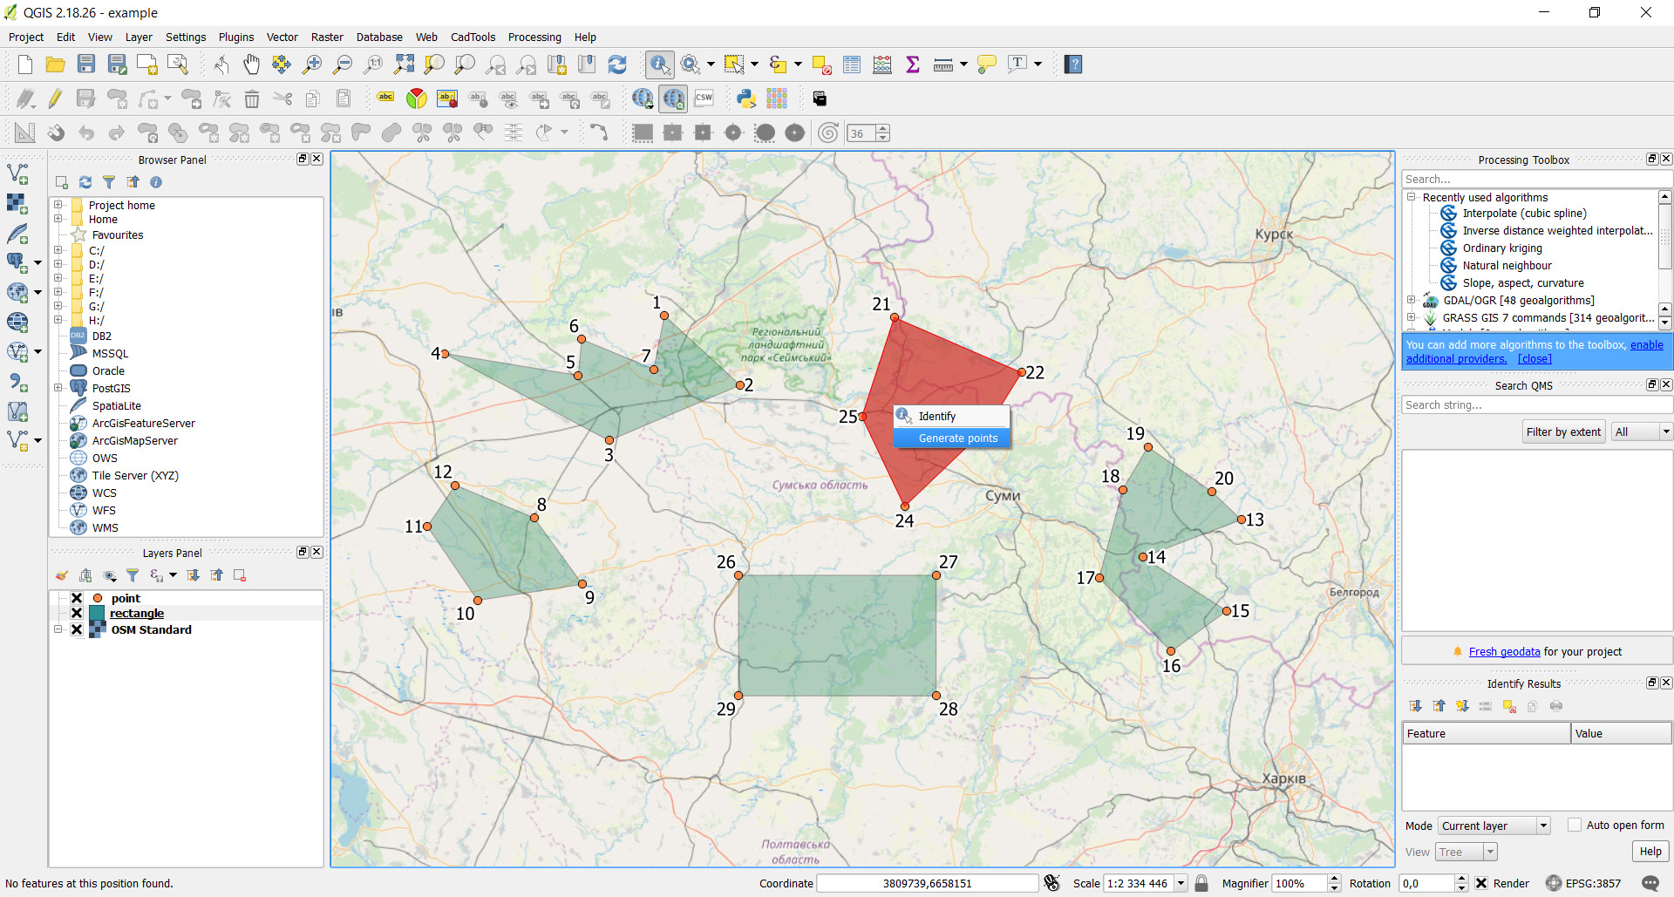Click the CSW catalog client icon
1674x897 pixels.
pos(704,99)
